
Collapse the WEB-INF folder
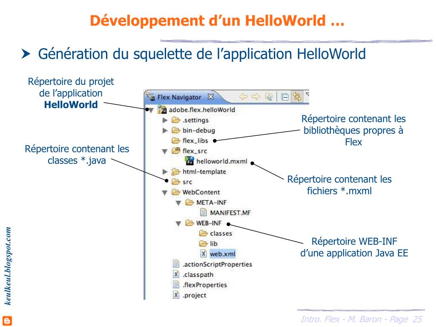(178, 224)
